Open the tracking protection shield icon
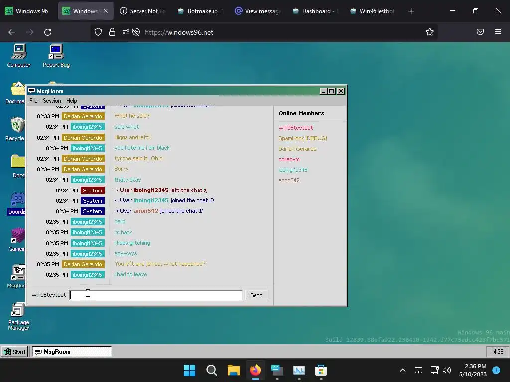This screenshot has height=382, width=510. coord(98,32)
